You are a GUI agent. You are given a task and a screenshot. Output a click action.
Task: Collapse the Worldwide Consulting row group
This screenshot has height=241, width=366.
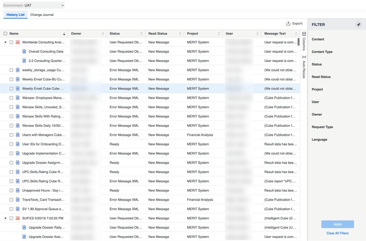click(x=5, y=42)
